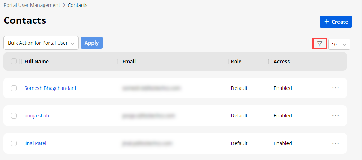Open the filter funnel icon
This screenshot has height=160, width=362.
pyautogui.click(x=319, y=44)
